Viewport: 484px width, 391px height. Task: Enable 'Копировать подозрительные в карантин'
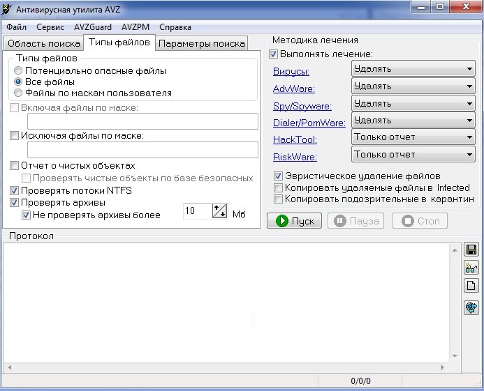278,199
